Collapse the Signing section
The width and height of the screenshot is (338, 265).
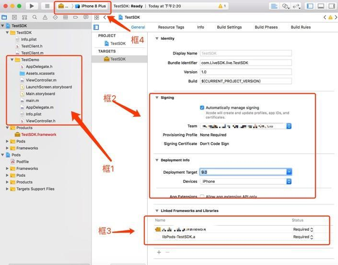pyautogui.click(x=157, y=98)
